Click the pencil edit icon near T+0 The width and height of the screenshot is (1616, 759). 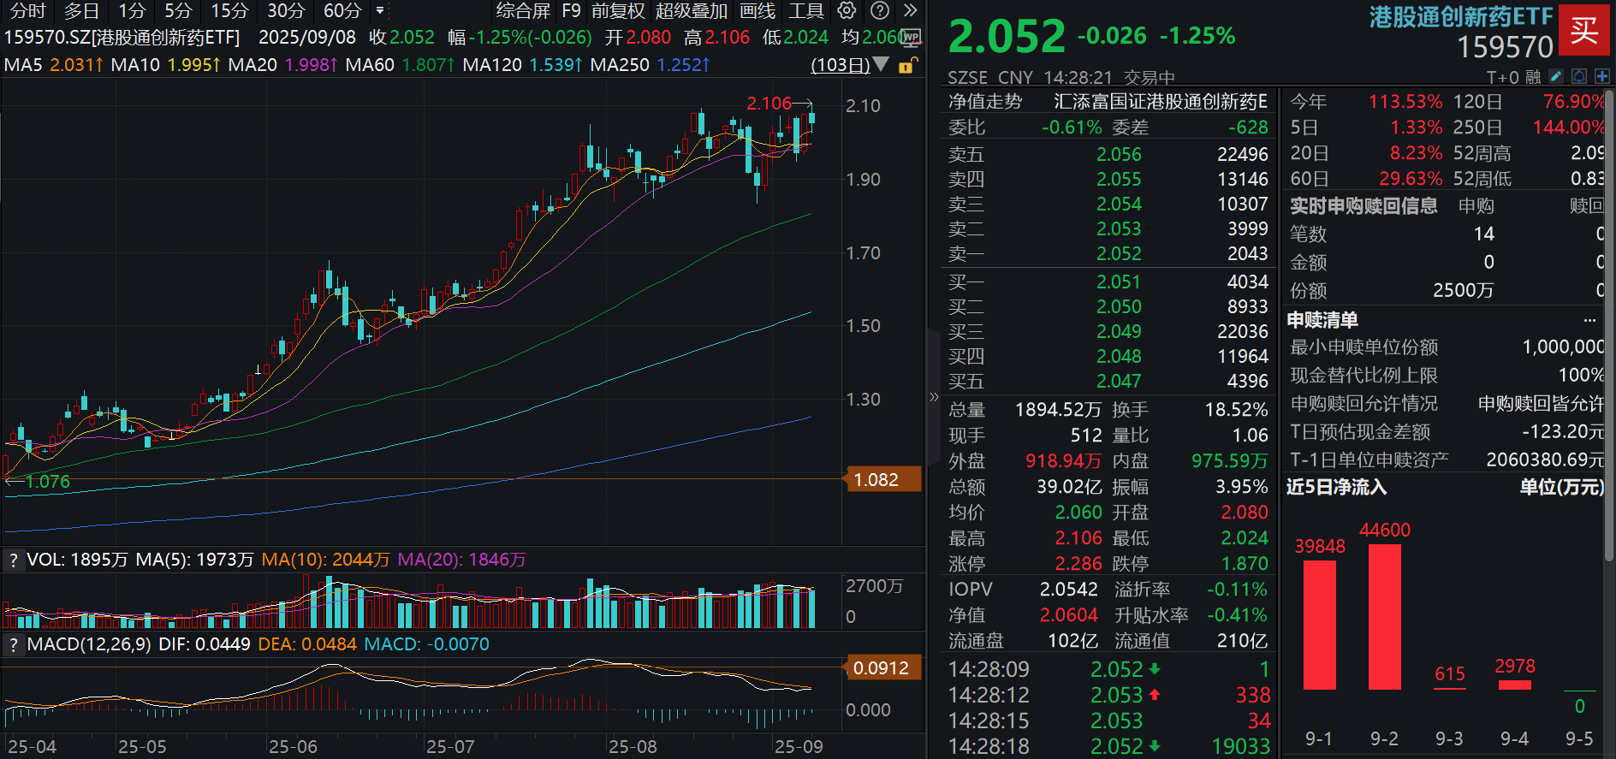tap(1556, 76)
